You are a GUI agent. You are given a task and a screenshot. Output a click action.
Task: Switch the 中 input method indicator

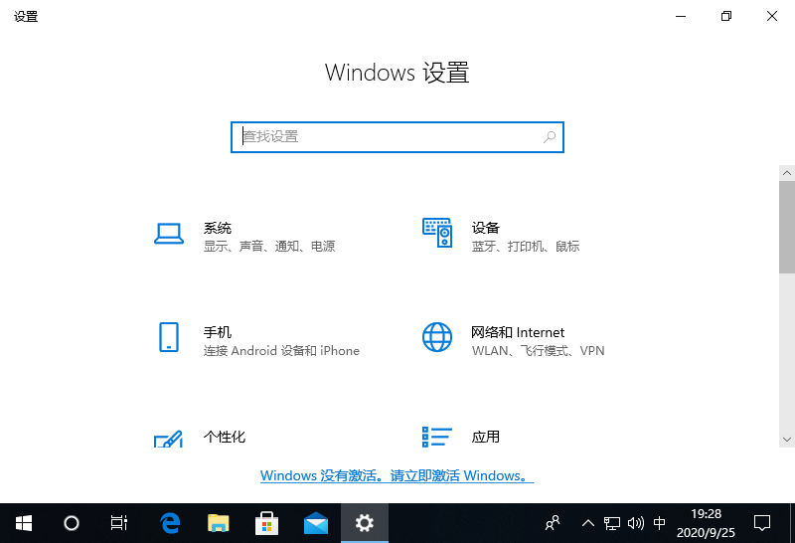(x=659, y=523)
